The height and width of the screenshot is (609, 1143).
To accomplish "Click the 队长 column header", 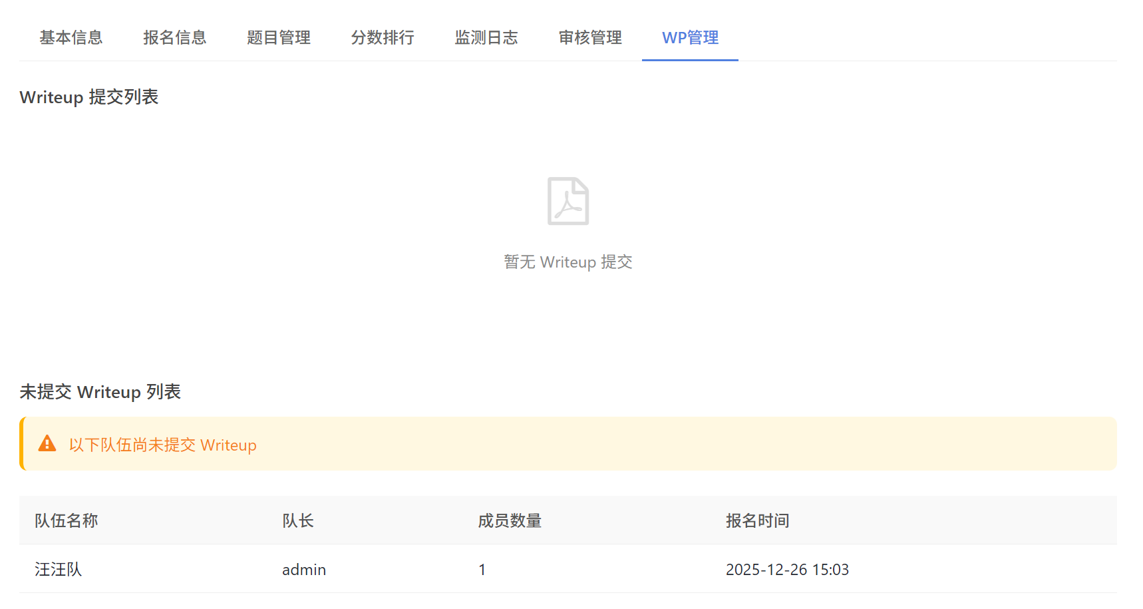I will tap(297, 520).
